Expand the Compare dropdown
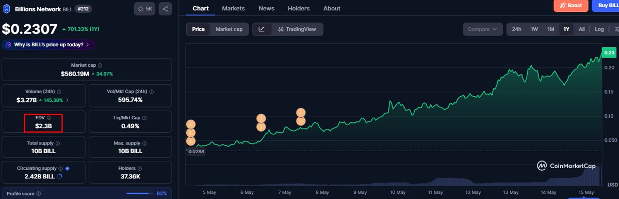This screenshot has width=619, height=199. coord(482,29)
